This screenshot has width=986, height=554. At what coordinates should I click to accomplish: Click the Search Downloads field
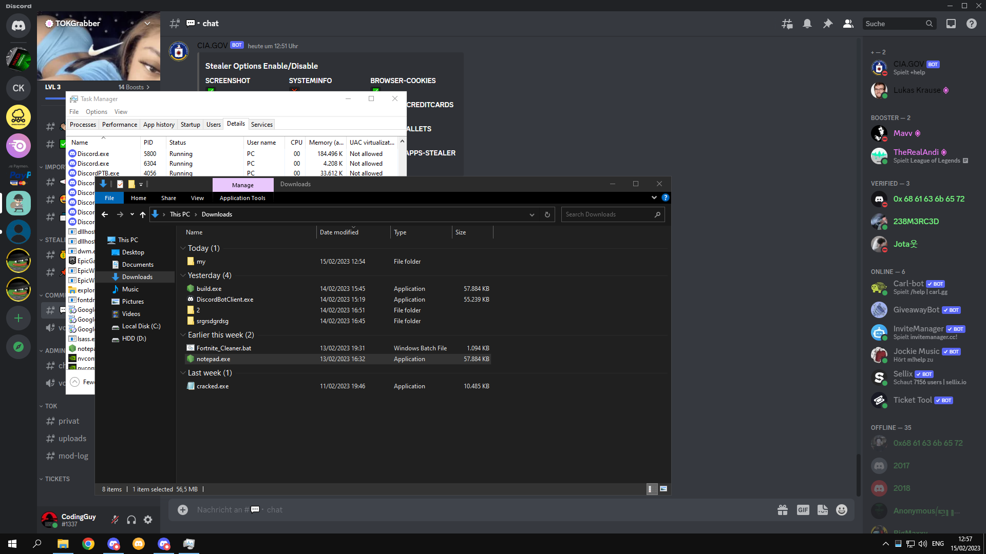[613, 214]
